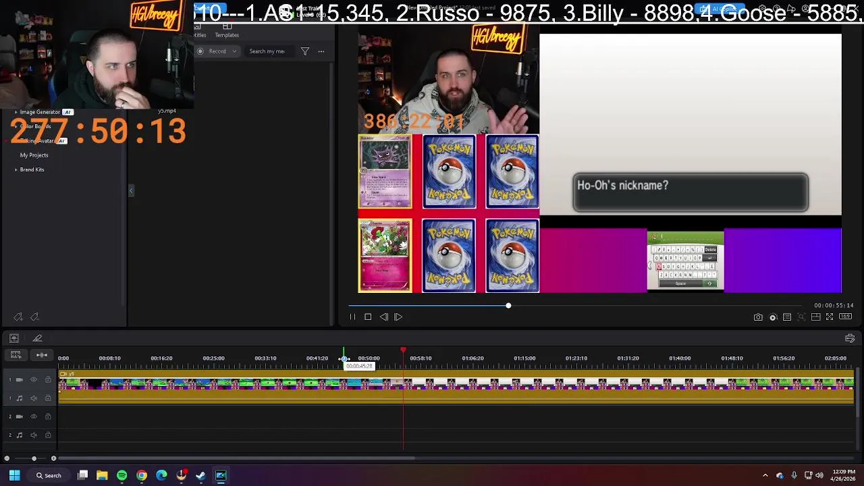Zoom out timeline with minus button

click(x=7, y=458)
